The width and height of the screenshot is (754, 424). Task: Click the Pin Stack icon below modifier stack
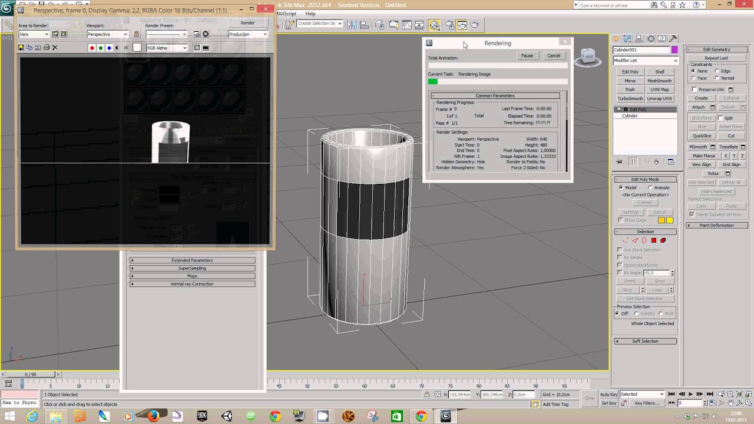(619, 161)
